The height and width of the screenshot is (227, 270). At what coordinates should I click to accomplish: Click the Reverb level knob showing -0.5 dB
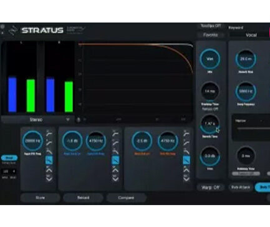142,141
